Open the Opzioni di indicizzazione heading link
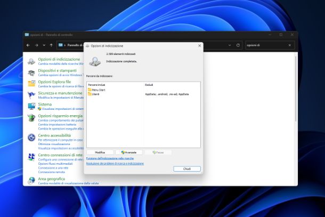 point(59,59)
